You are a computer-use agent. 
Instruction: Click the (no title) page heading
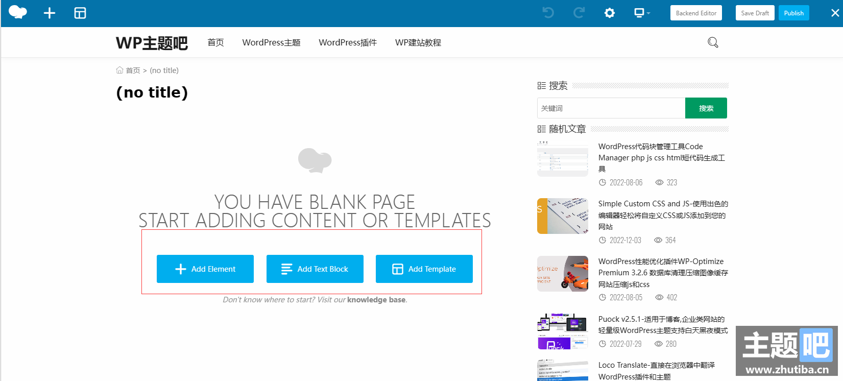click(x=152, y=92)
